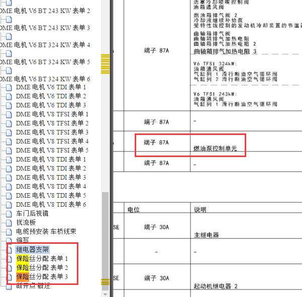This screenshot has width=302, height=297.
Task: Select DME 电机 V6 BT 324 KW 表单 4
Action: point(45,45)
